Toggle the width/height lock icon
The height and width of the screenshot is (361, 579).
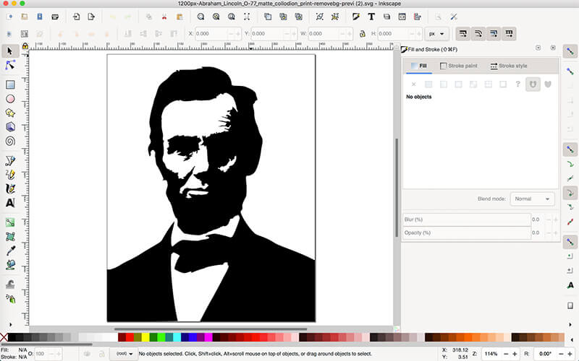[363, 33]
